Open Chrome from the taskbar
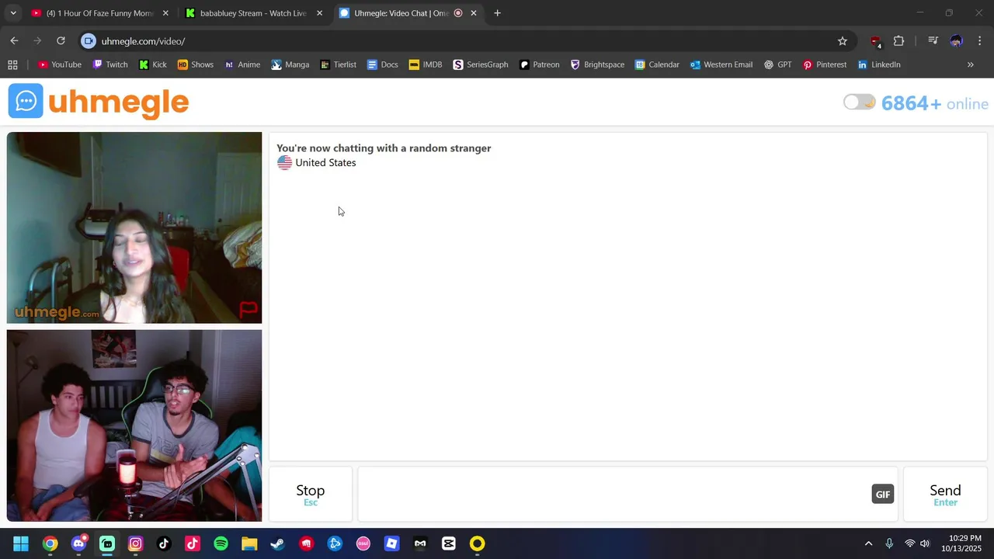Screen dimensions: 994x559 [50, 543]
